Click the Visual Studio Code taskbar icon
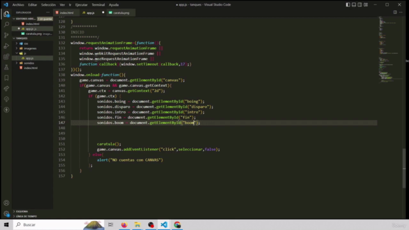 [164, 224]
